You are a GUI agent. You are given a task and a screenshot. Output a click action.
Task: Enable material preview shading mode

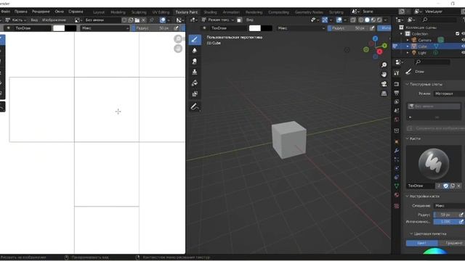click(x=373, y=20)
